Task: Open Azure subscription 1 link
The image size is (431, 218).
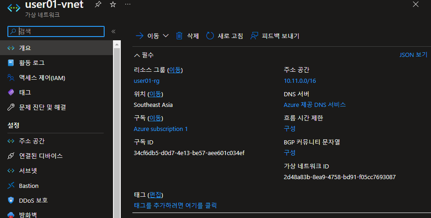Action: tap(161, 129)
